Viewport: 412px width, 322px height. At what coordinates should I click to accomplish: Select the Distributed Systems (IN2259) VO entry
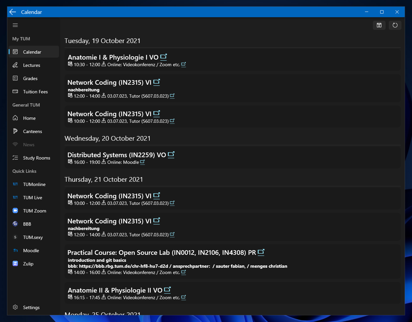point(232,158)
